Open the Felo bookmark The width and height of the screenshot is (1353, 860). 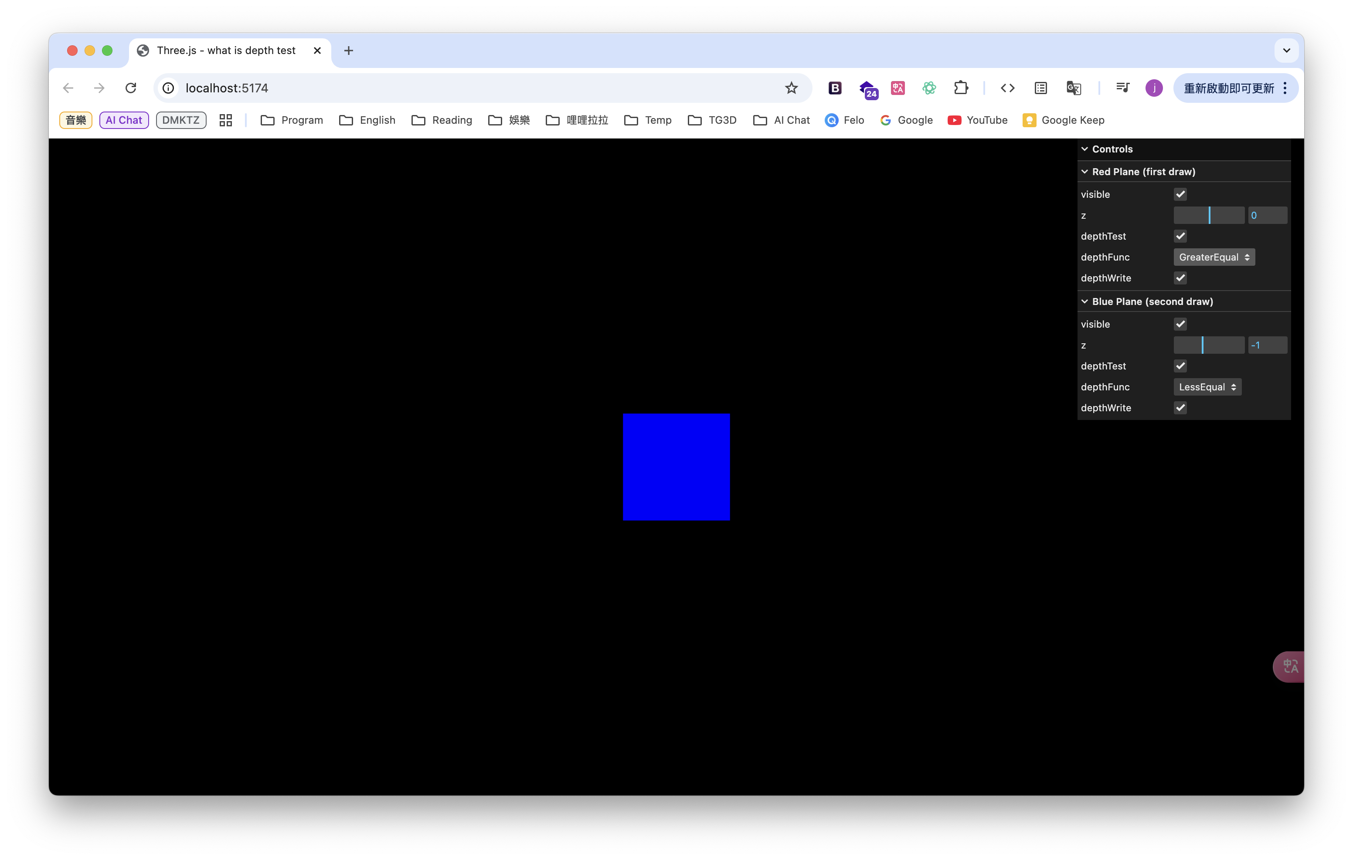point(844,120)
